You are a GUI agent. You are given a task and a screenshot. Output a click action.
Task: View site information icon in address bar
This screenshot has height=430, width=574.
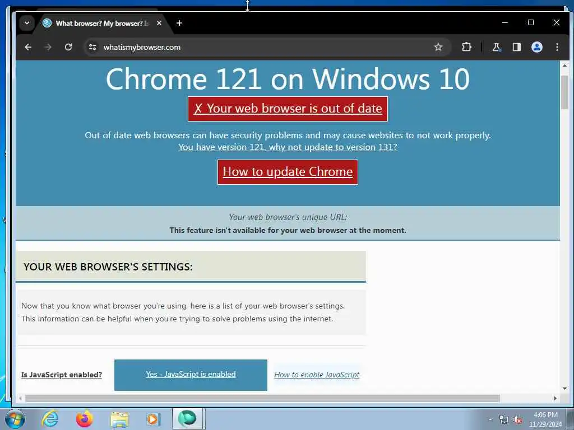[92, 47]
